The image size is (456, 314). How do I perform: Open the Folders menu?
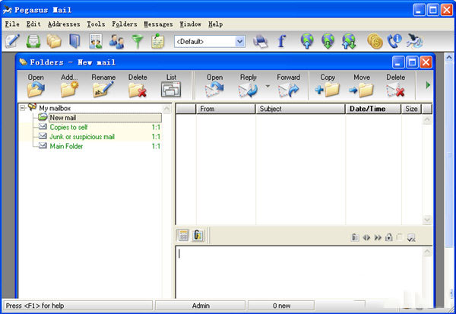(x=124, y=24)
